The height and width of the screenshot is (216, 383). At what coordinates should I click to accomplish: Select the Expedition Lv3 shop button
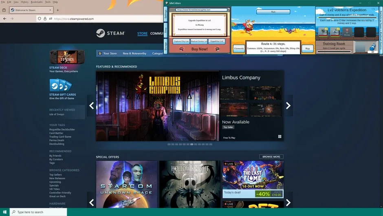click(x=217, y=41)
